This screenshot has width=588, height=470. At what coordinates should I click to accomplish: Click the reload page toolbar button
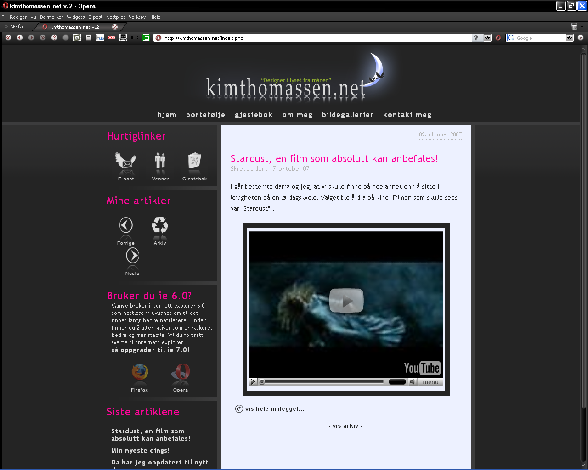coord(54,38)
